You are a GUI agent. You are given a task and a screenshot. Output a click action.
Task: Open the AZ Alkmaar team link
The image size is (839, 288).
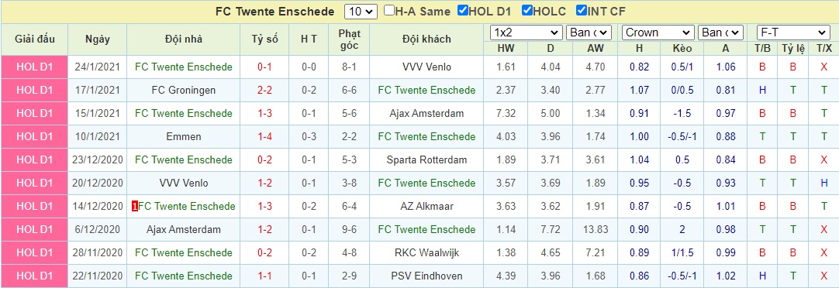pos(426,206)
